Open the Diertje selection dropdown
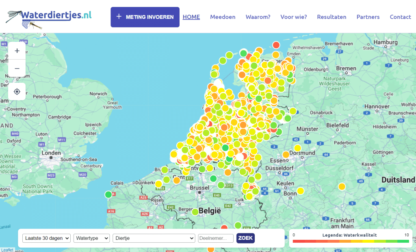 click(154, 238)
